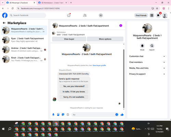Click the address bar URL
Image resolution: width=171 pixels, height=137 pixels.
pyautogui.click(x=40, y=8)
